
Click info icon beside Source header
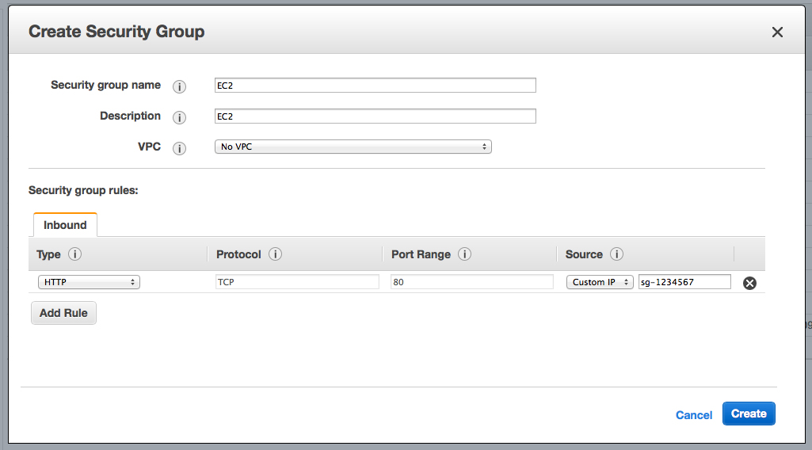[616, 255]
